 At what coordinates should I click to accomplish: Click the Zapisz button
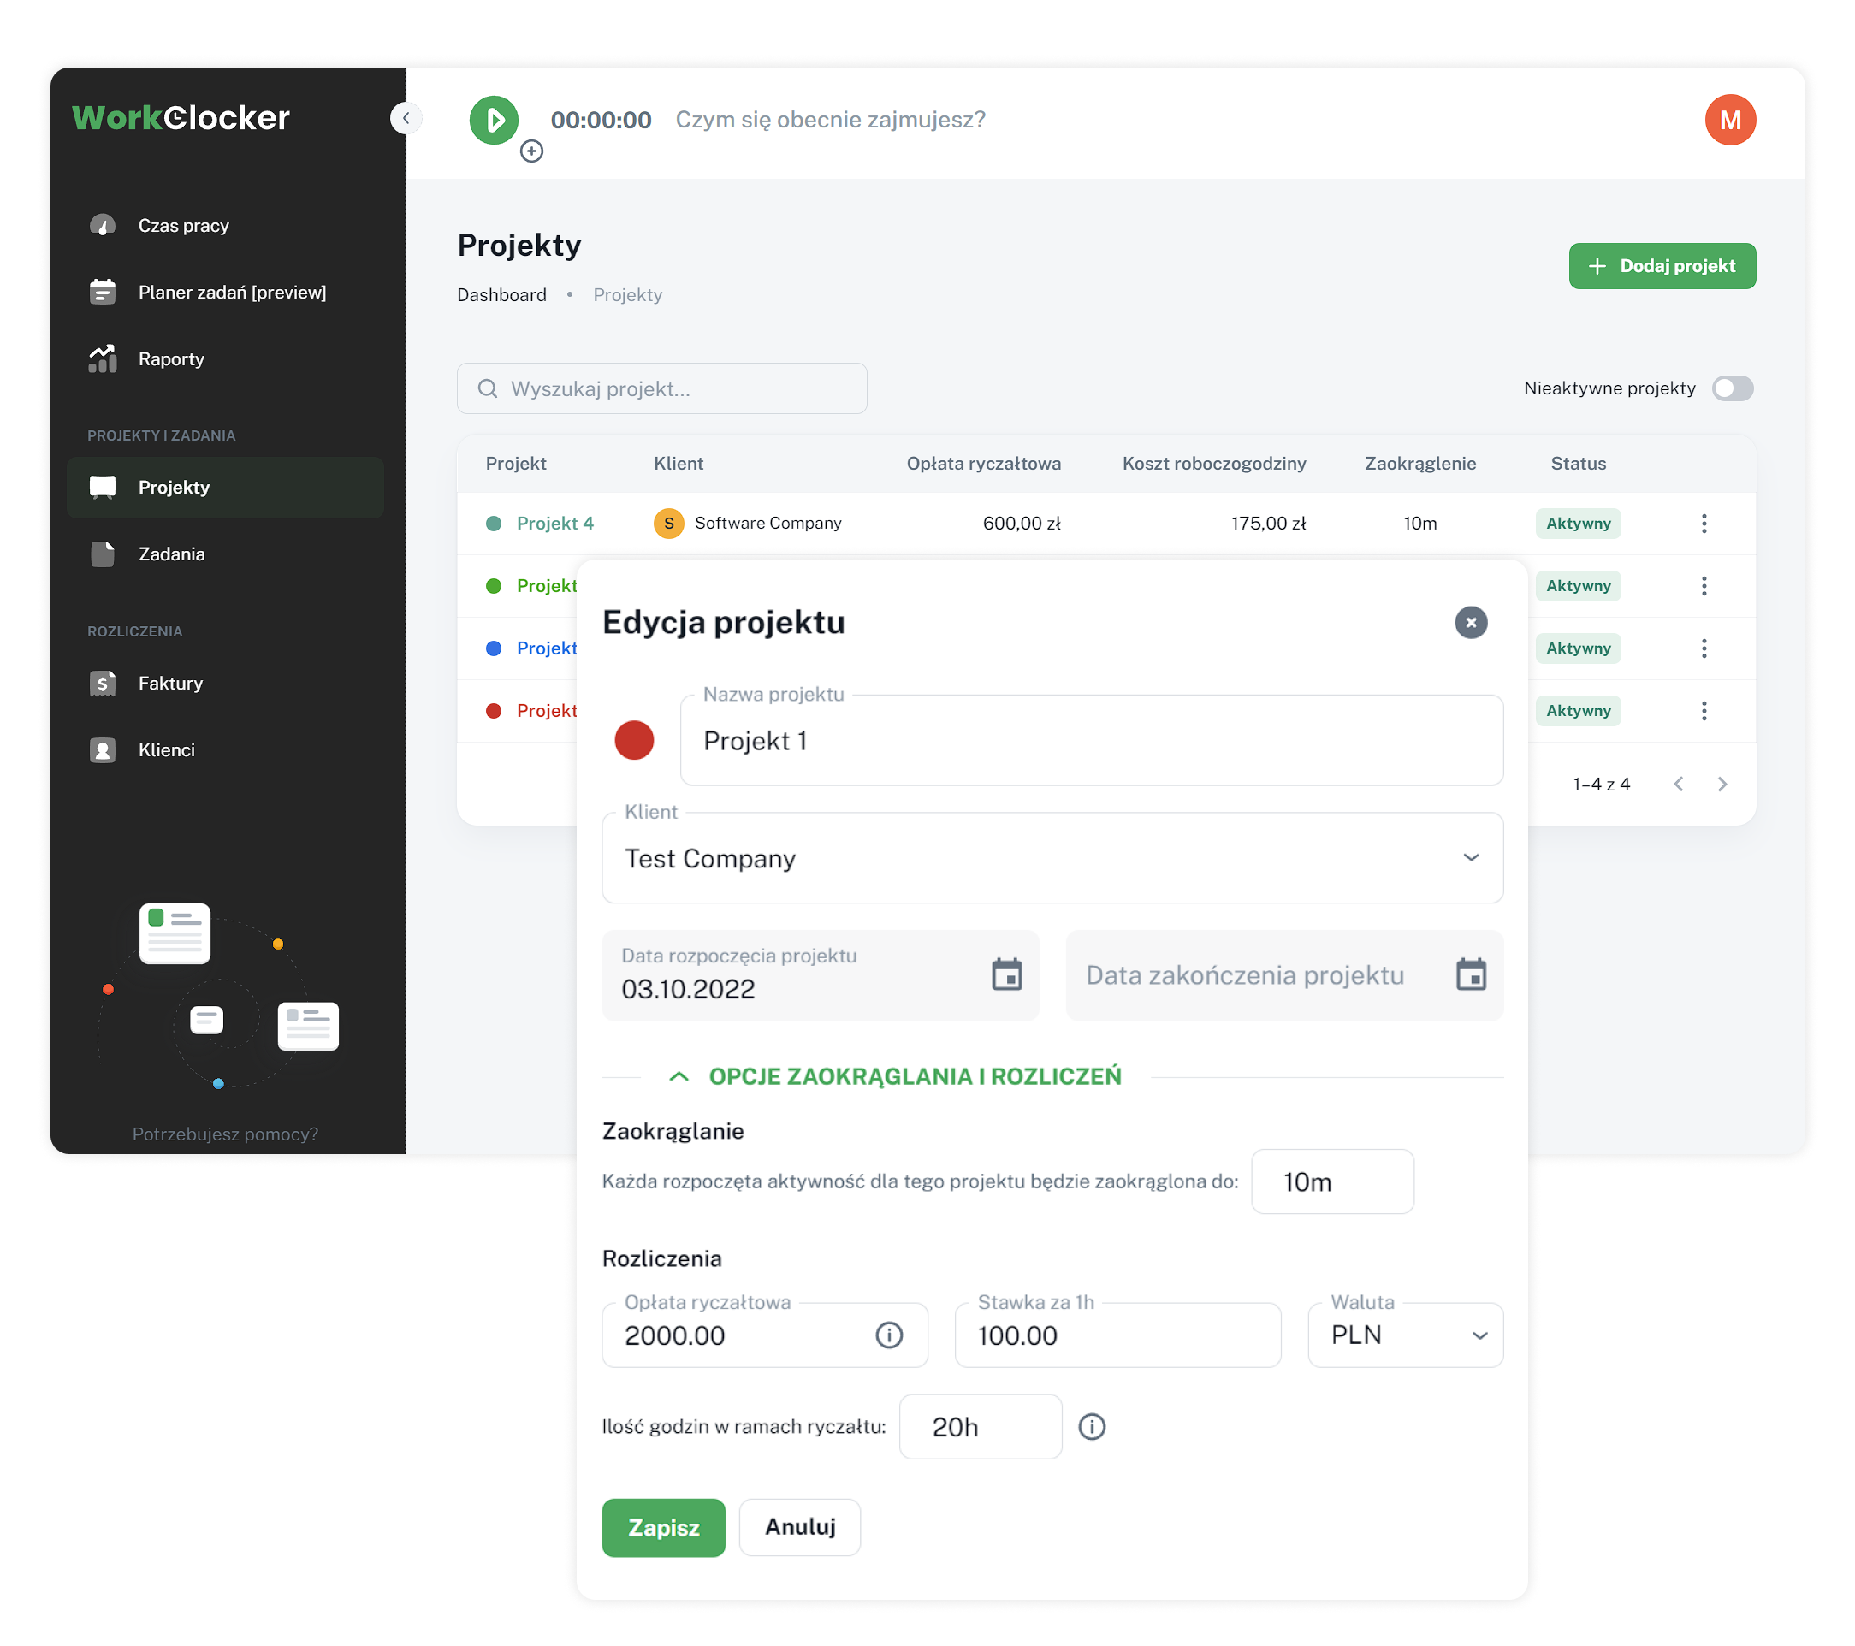[663, 1527]
